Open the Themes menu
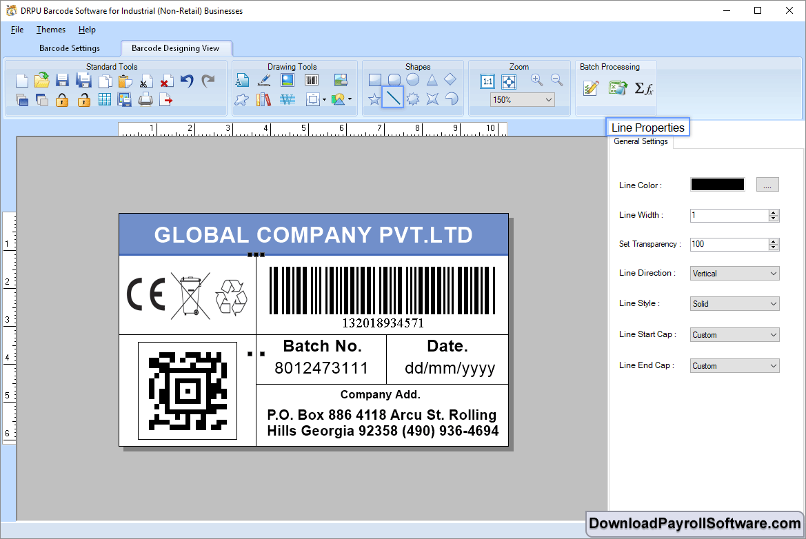This screenshot has width=806, height=539. point(50,30)
